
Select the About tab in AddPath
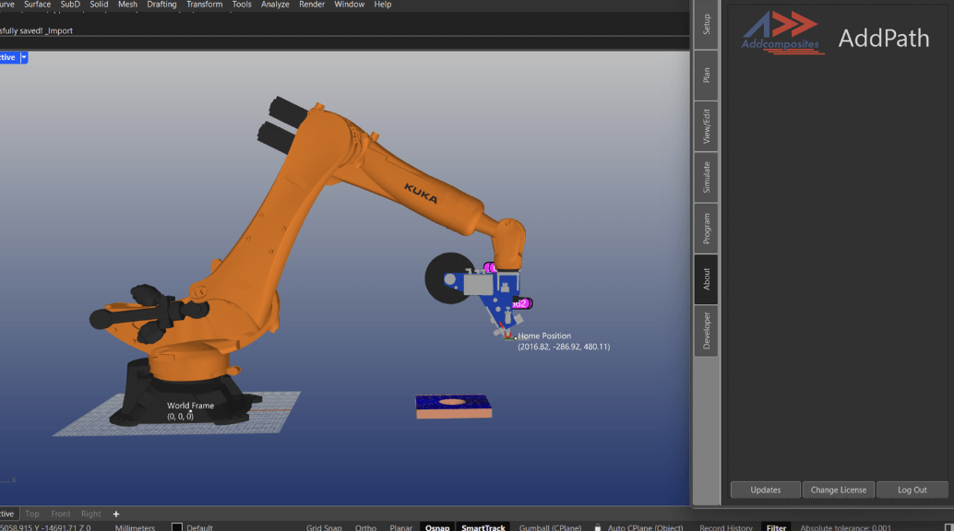(x=706, y=279)
